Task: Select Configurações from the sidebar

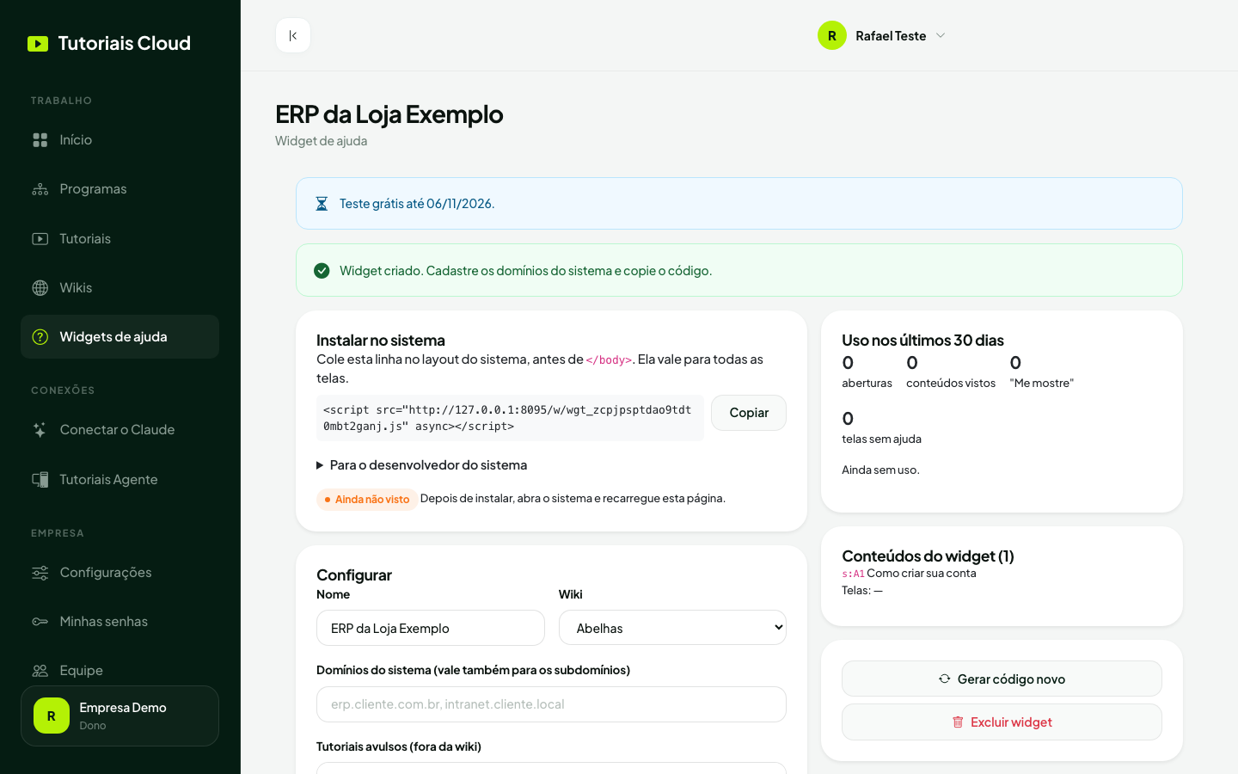Action: 120,573
